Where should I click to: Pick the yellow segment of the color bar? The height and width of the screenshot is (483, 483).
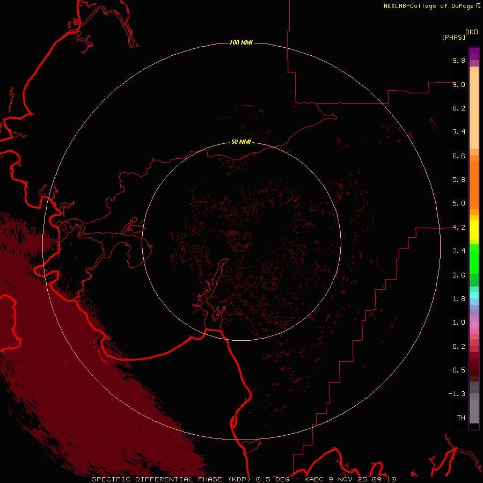[474, 230]
